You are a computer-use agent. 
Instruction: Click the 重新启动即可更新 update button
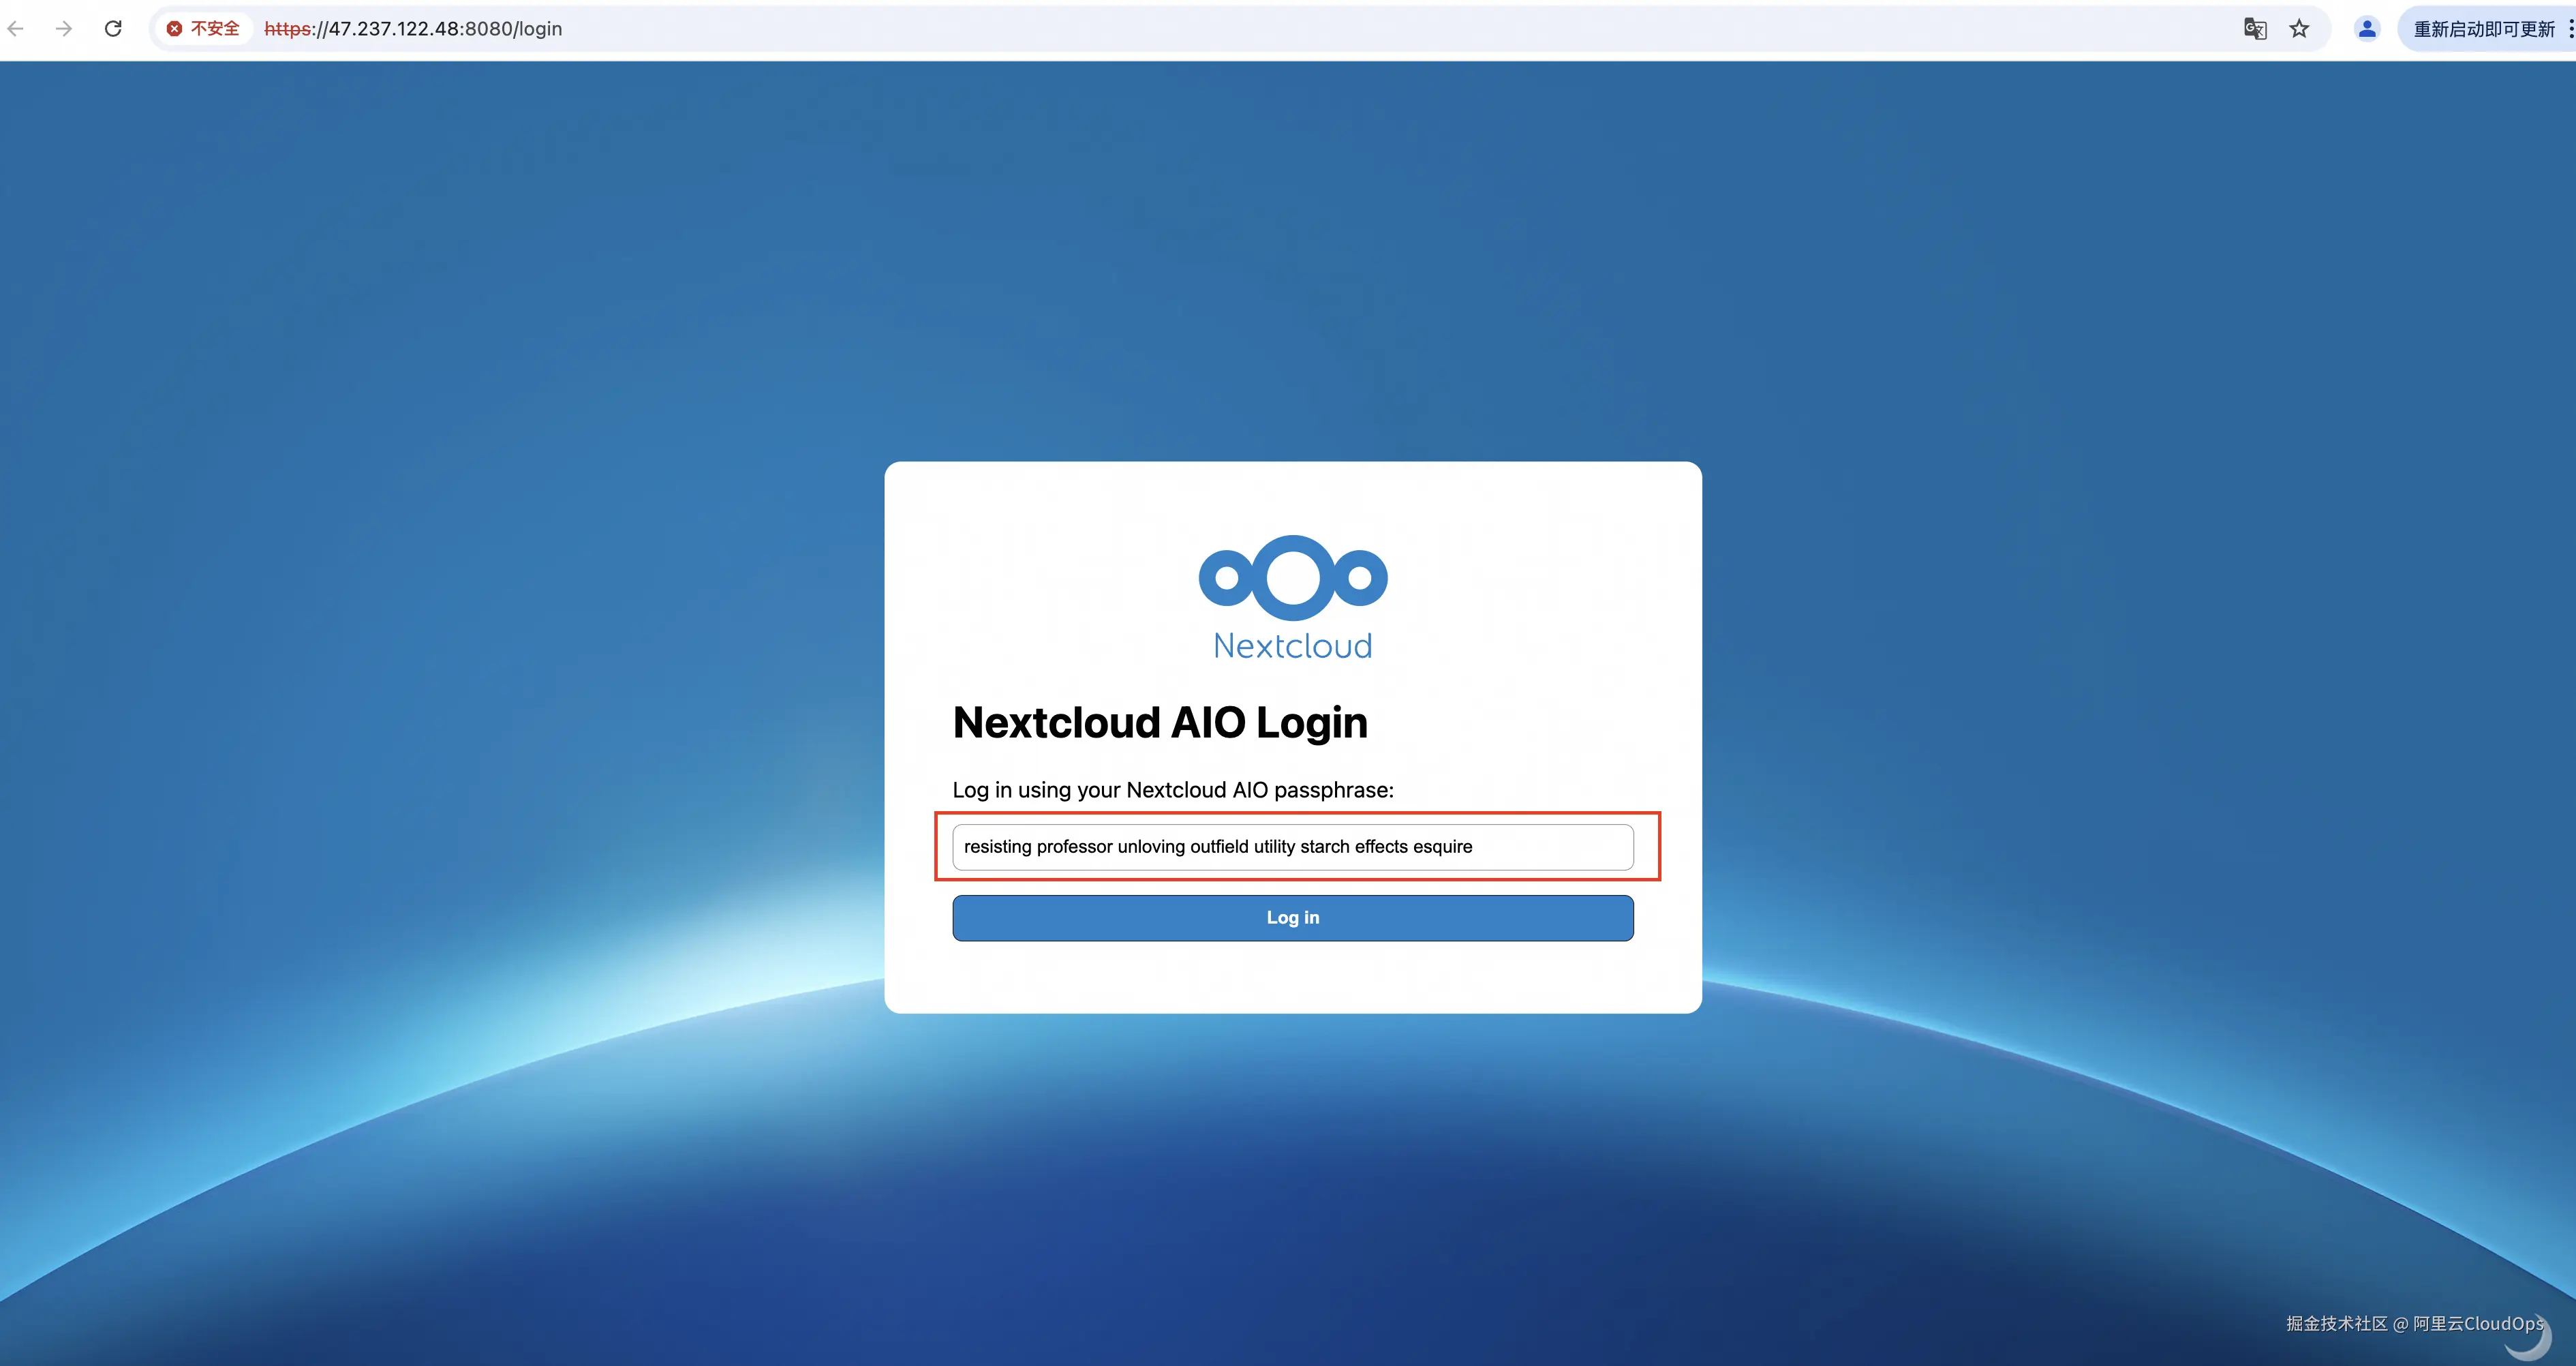(x=2483, y=29)
